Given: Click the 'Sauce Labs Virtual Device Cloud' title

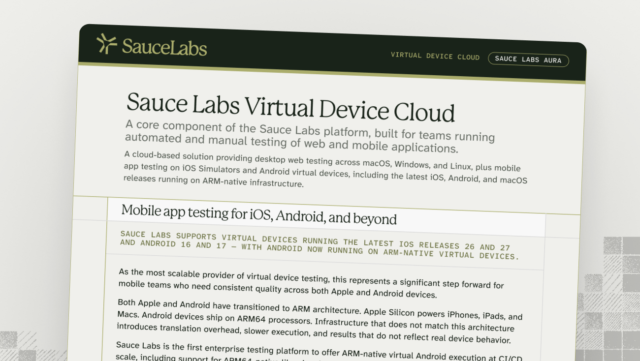Looking at the screenshot, I should [x=290, y=106].
